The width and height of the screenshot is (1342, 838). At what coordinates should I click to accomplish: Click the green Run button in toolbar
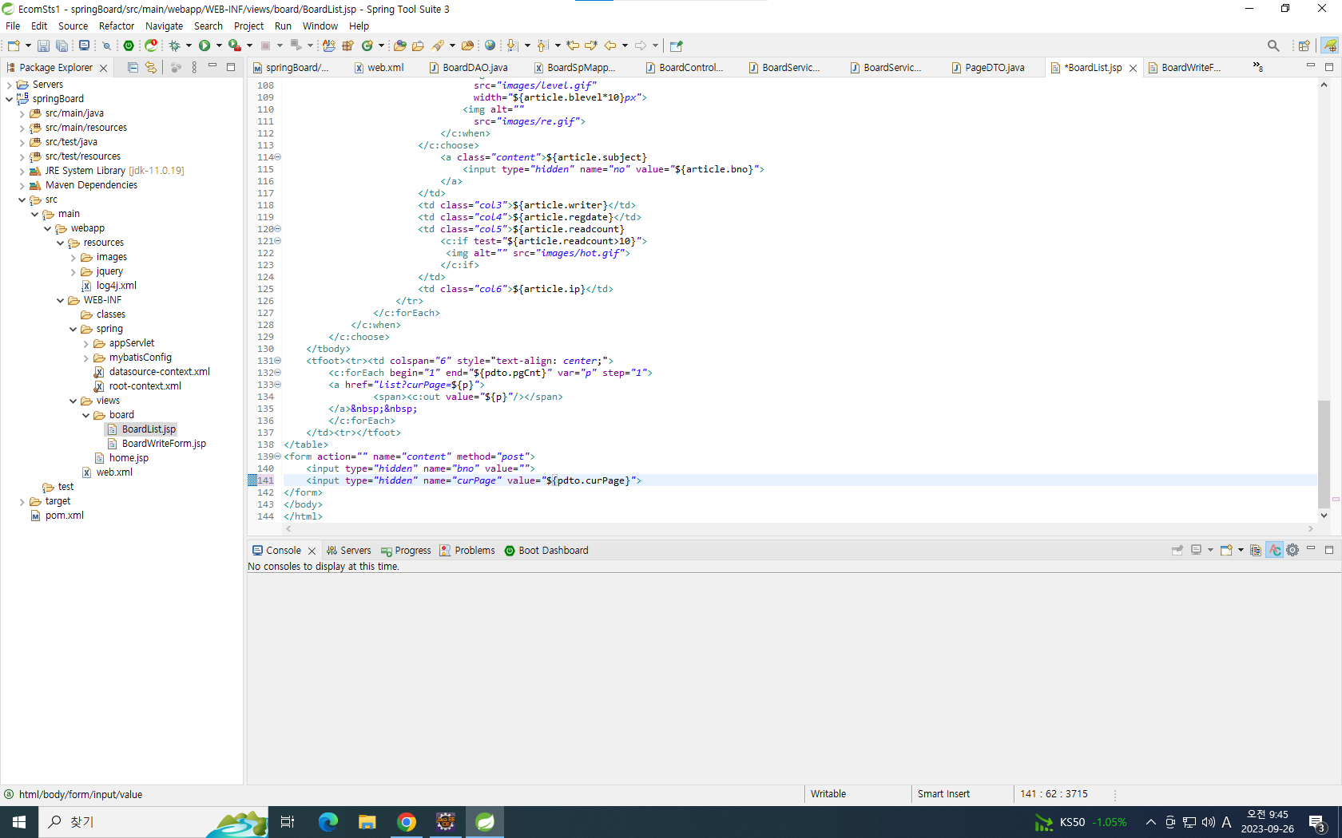click(x=204, y=45)
